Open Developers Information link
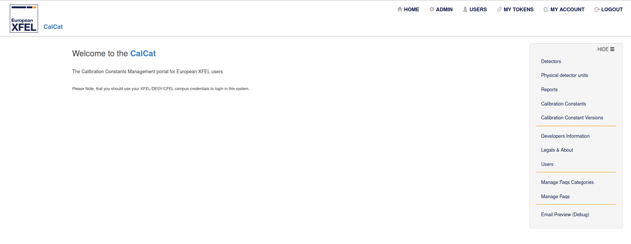 pyautogui.click(x=565, y=136)
